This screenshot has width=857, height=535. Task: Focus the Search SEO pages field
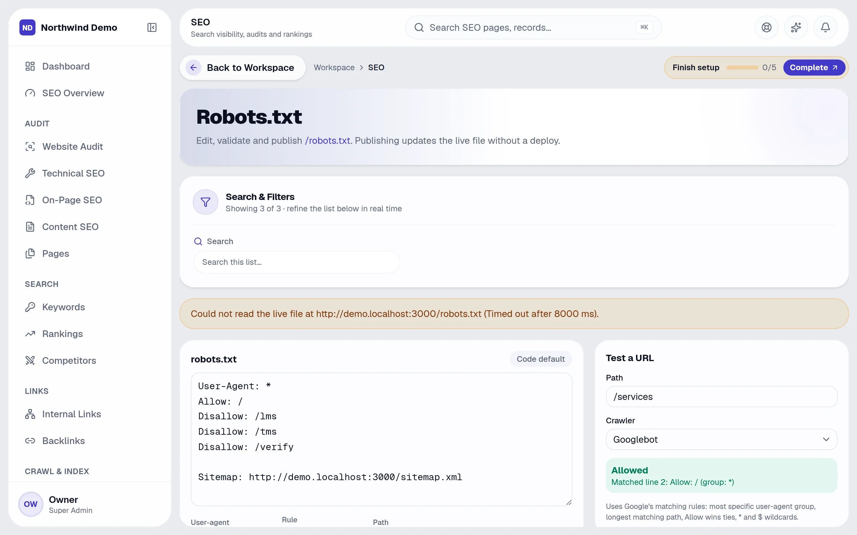(533, 27)
